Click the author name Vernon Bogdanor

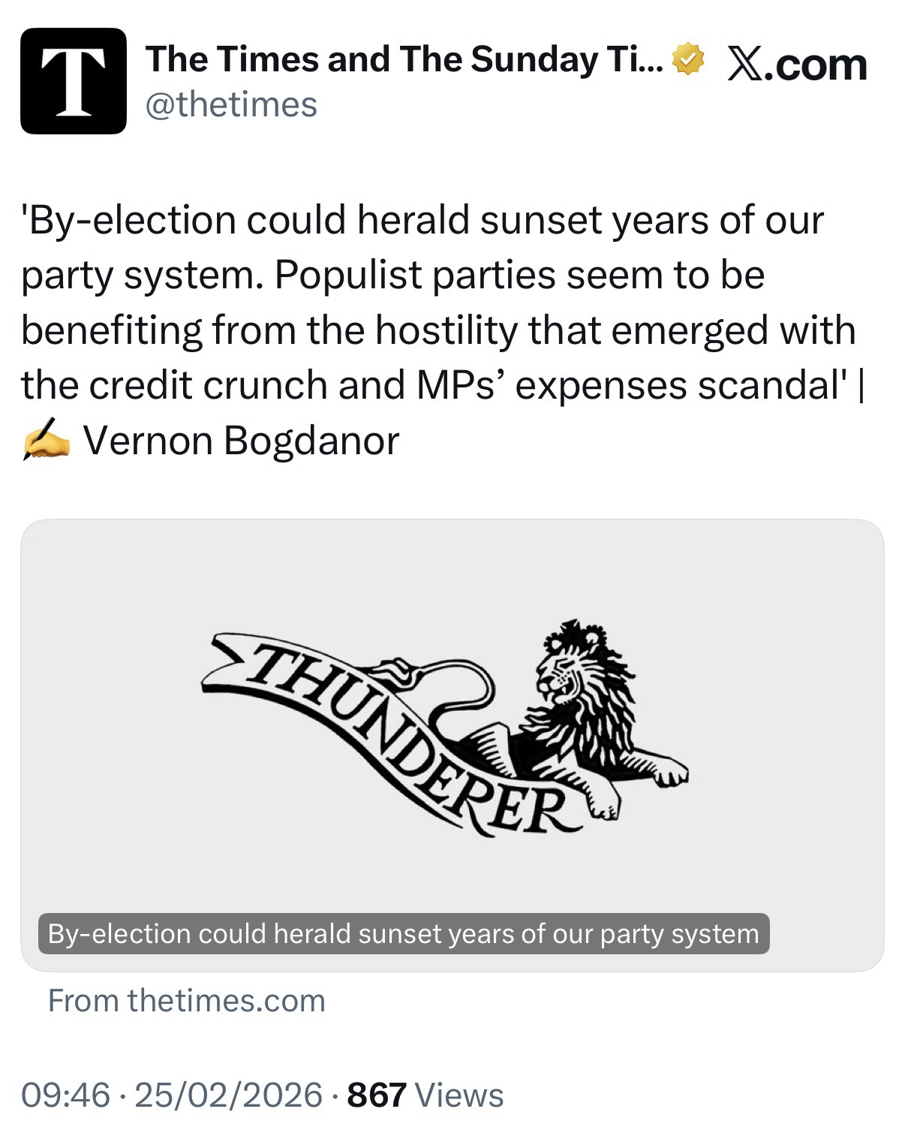[241, 441]
